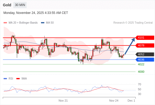Click the 4000 support level label
The image size is (155, 105).
(x=141, y=72)
